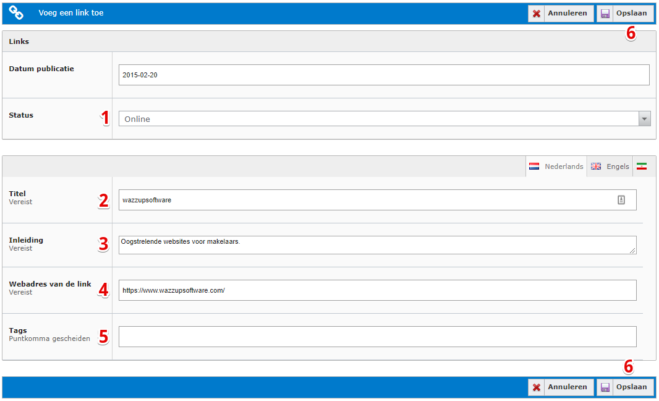Focus the Inleiding text area
659x401 pixels.
[378, 245]
